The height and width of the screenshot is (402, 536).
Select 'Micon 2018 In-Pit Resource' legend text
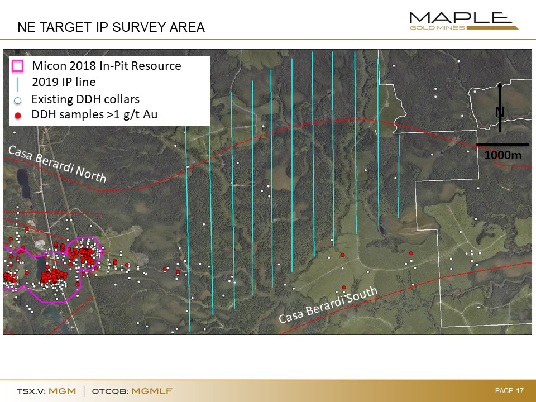click(x=106, y=66)
